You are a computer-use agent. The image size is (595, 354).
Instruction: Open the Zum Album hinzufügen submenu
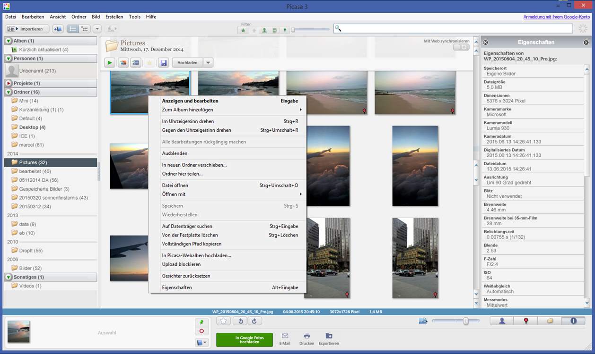pos(227,110)
